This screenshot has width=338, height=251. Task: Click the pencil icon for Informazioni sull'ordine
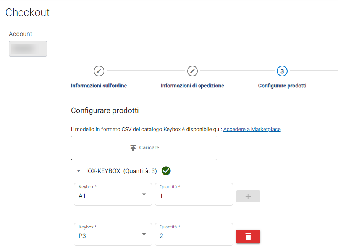99,71
